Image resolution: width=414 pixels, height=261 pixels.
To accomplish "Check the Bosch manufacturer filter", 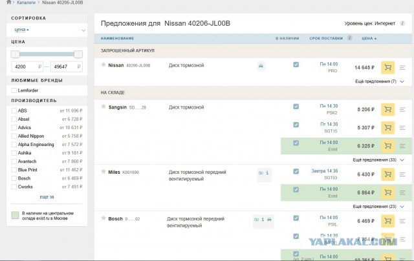I will 14,178.
